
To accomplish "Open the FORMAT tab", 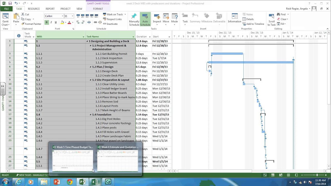I will pos(98,9).
